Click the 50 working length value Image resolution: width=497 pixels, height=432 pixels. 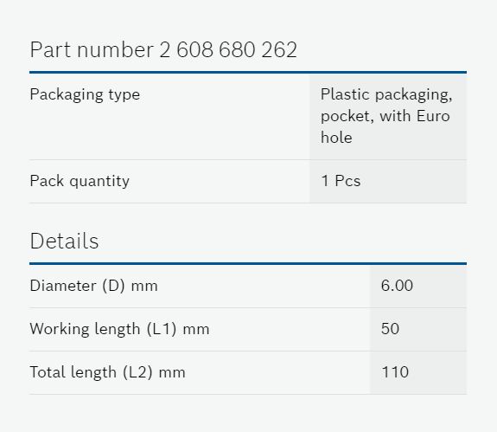[x=390, y=329]
